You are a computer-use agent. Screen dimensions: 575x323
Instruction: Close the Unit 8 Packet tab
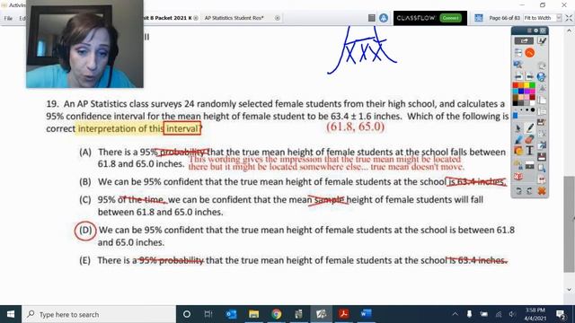[196, 18]
